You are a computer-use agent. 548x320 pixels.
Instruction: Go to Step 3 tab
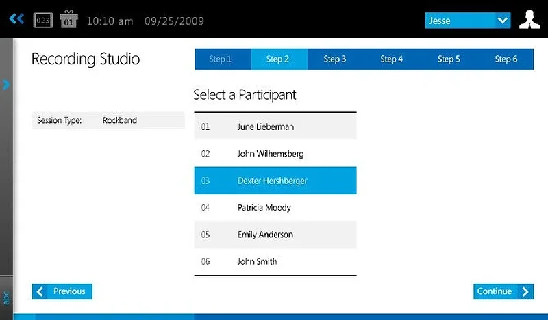click(334, 59)
